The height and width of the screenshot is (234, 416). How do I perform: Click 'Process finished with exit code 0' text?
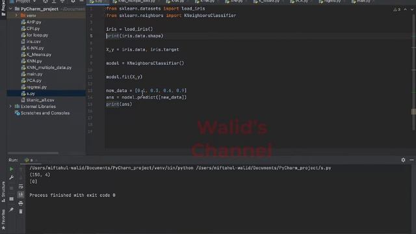[72, 195]
